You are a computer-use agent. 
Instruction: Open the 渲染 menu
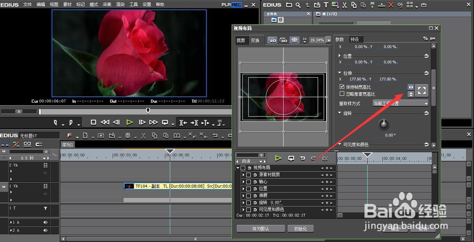120,5
